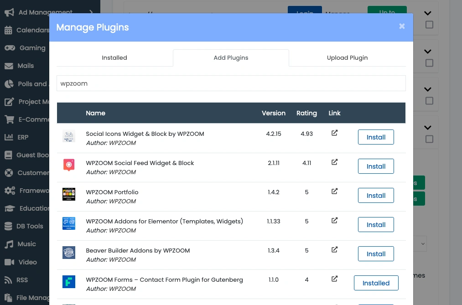Viewport: 462px width, 305px height.
Task: Click the WPZOOM Social Feed plugin icon
Action: point(68,165)
